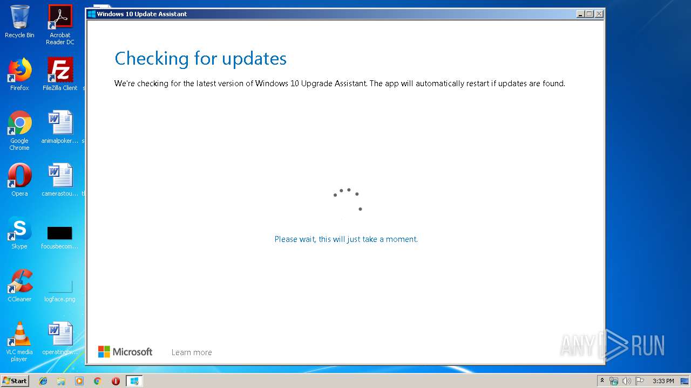Close the Windows 10 Update Assistant

(x=599, y=14)
